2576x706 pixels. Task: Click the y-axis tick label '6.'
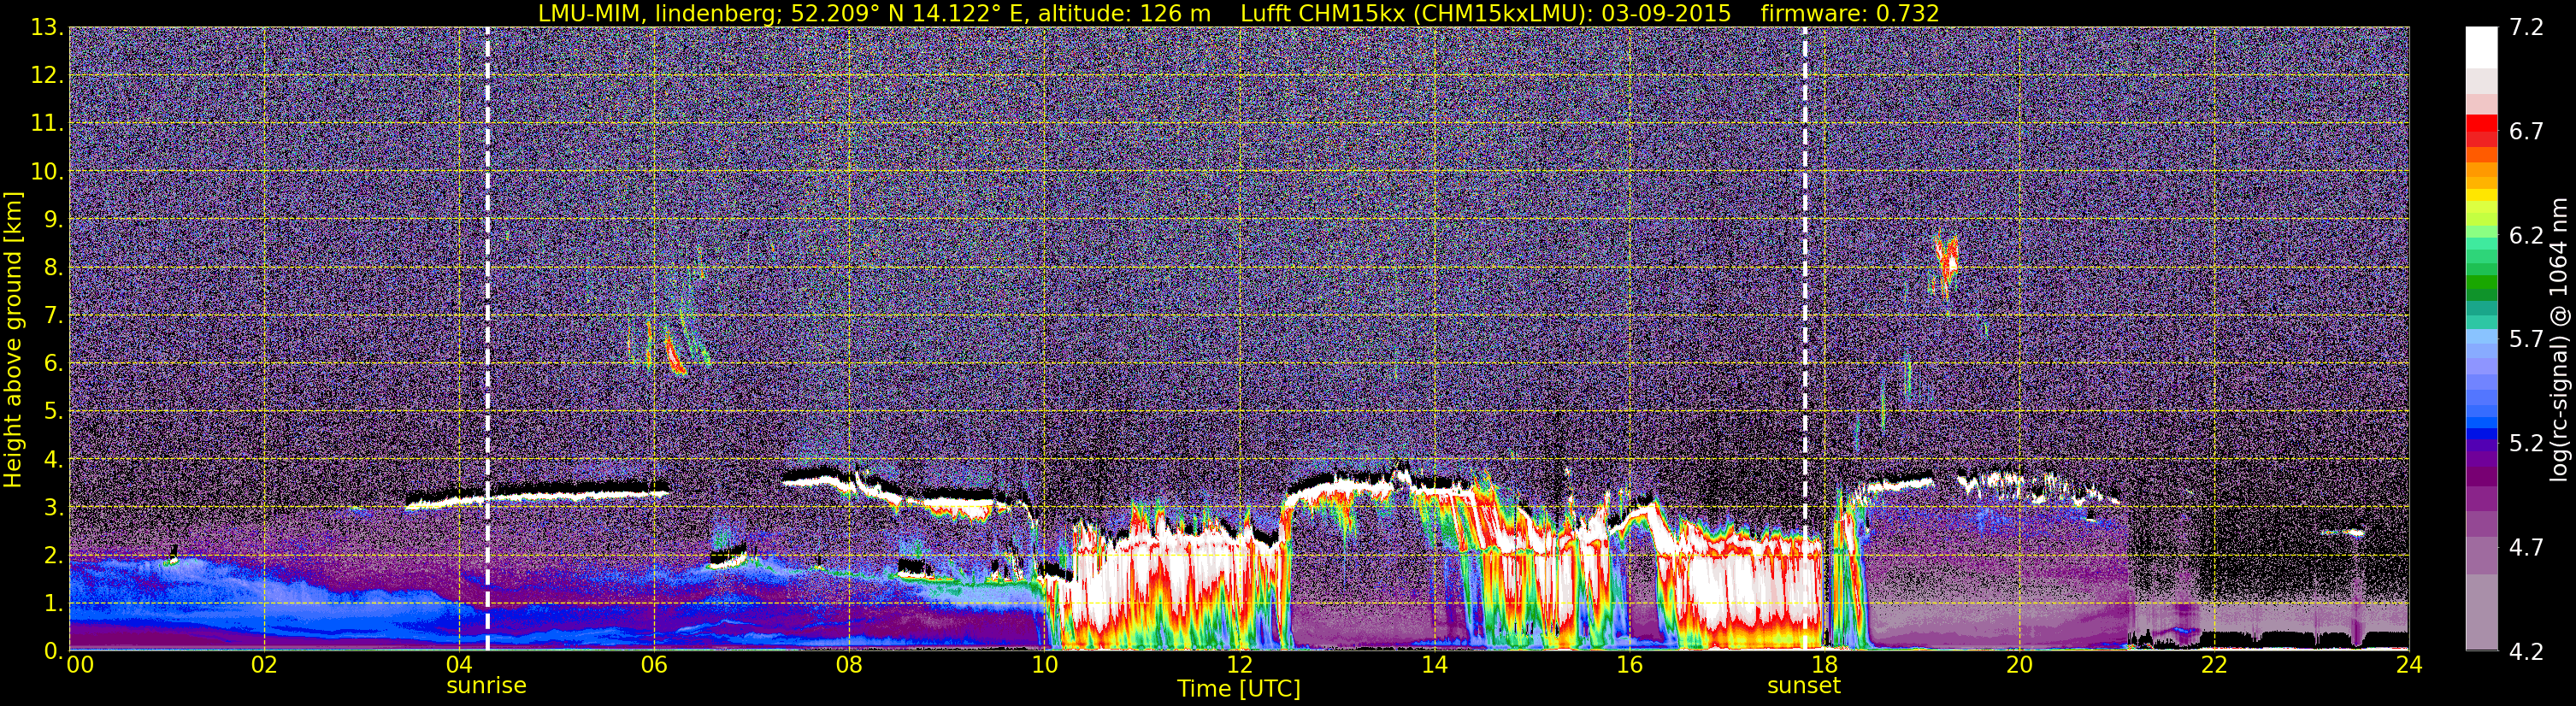click(53, 364)
